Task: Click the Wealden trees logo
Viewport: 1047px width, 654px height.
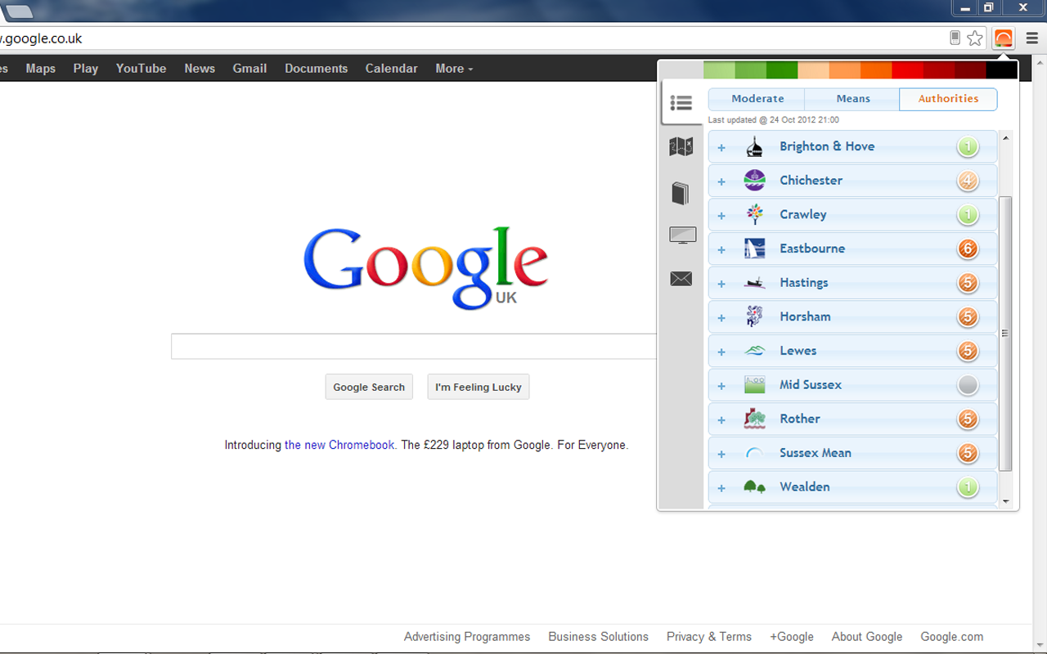Action: pyautogui.click(x=754, y=487)
